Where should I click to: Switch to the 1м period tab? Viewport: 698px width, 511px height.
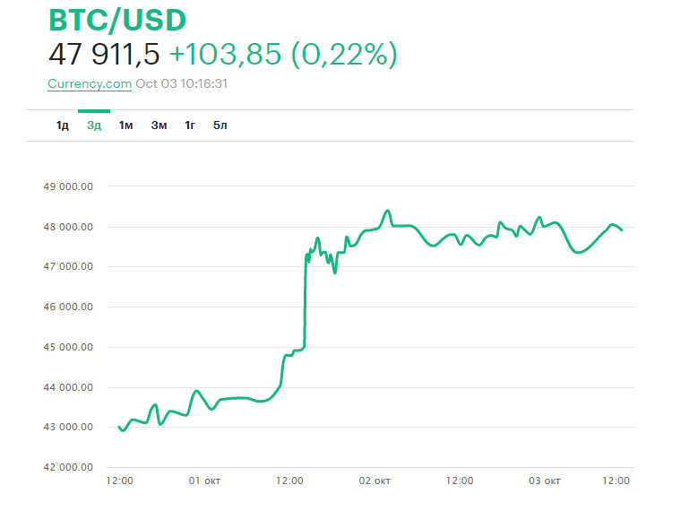pos(125,125)
